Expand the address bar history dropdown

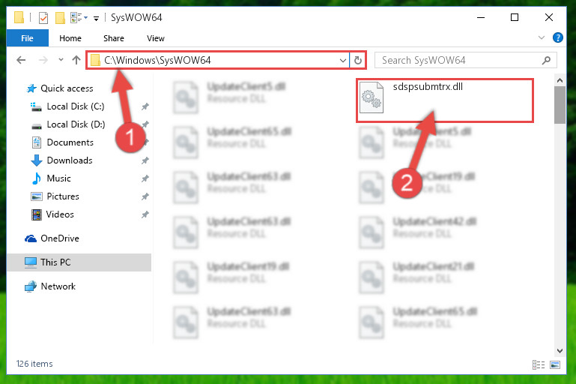tap(343, 60)
